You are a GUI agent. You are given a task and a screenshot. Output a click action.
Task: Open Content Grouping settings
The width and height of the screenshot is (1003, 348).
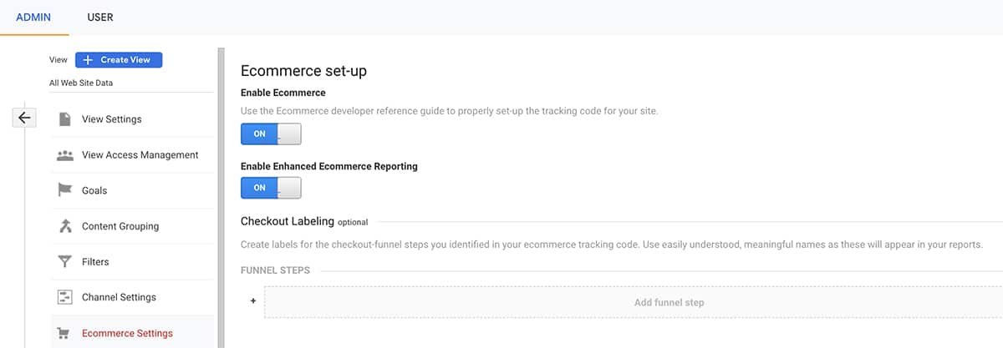click(x=120, y=226)
